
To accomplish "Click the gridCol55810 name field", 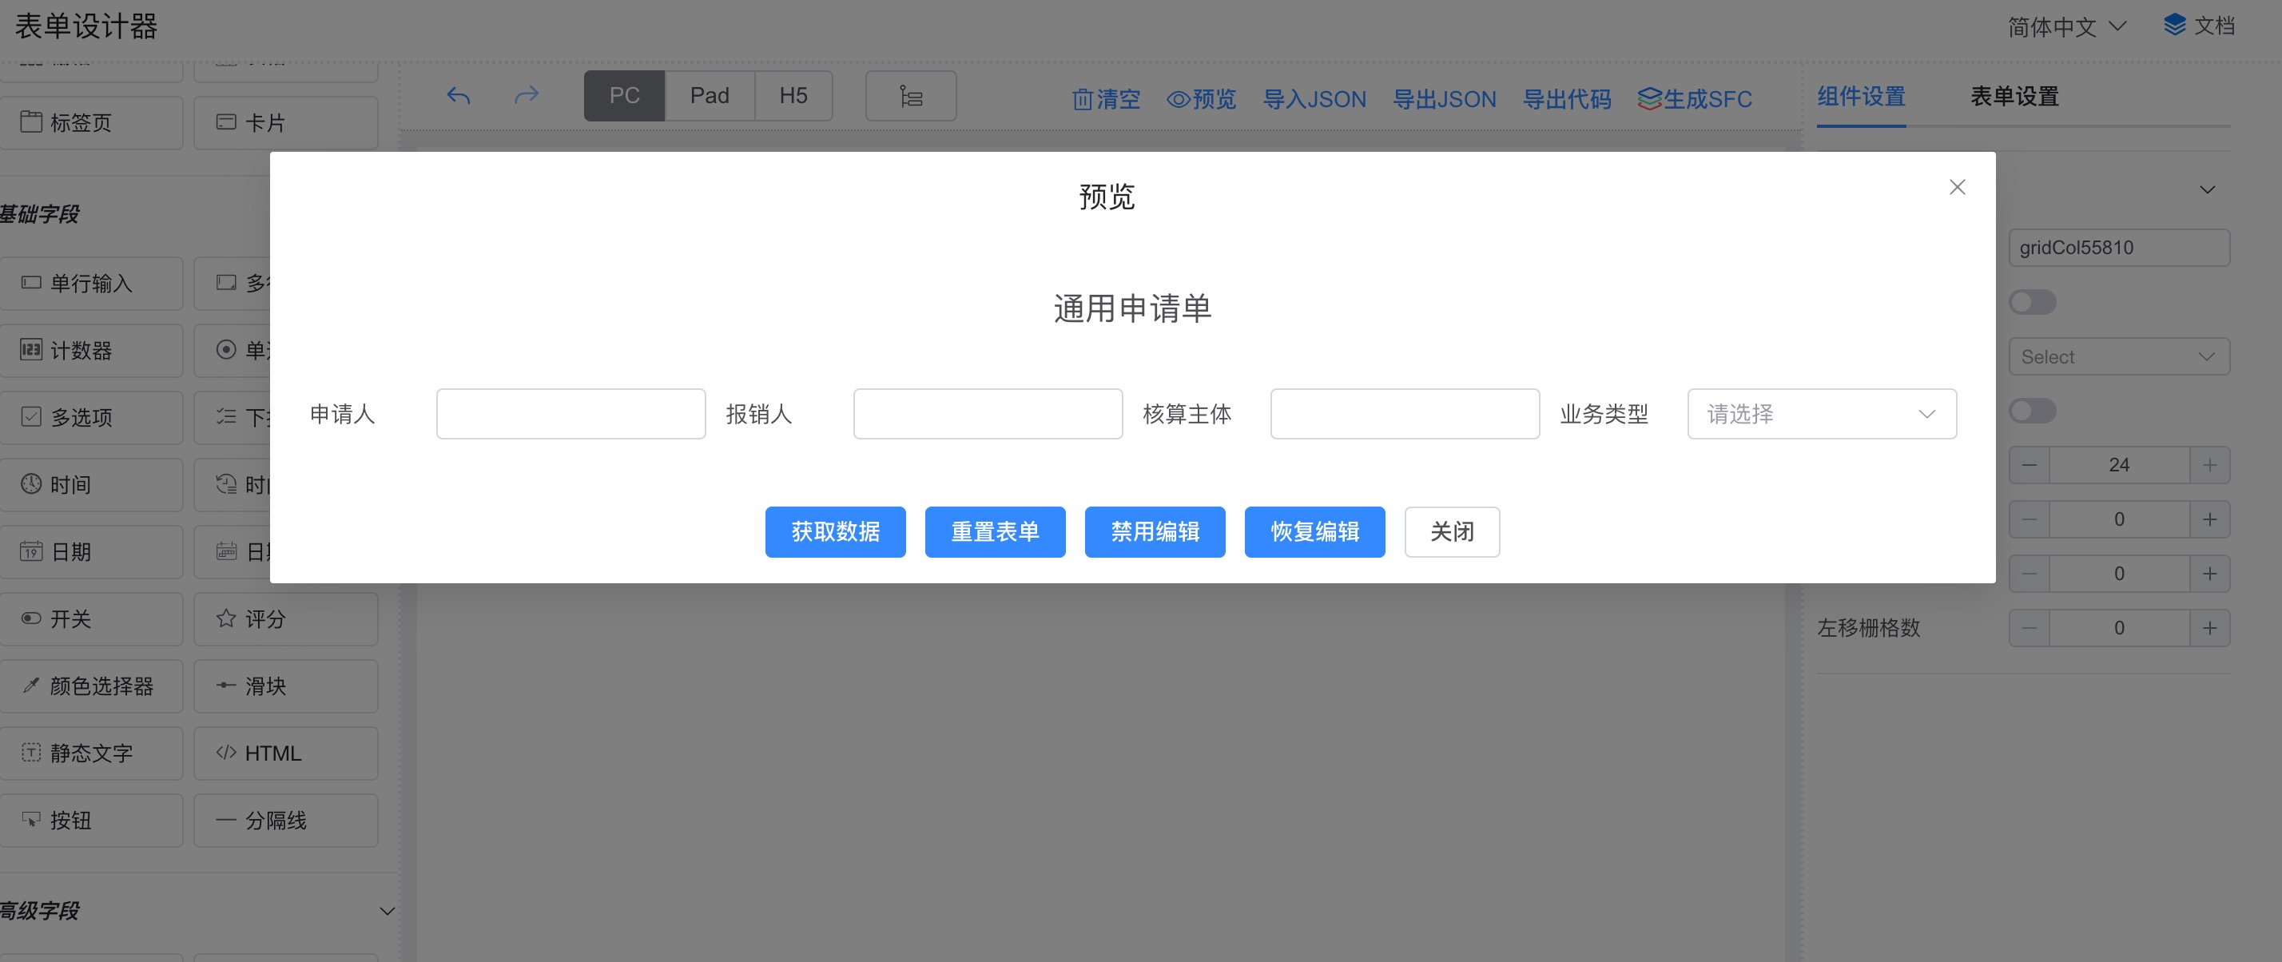I will (x=2119, y=248).
